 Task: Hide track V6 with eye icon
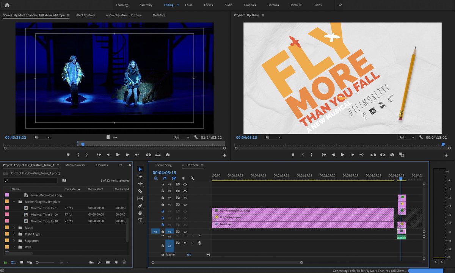click(185, 198)
